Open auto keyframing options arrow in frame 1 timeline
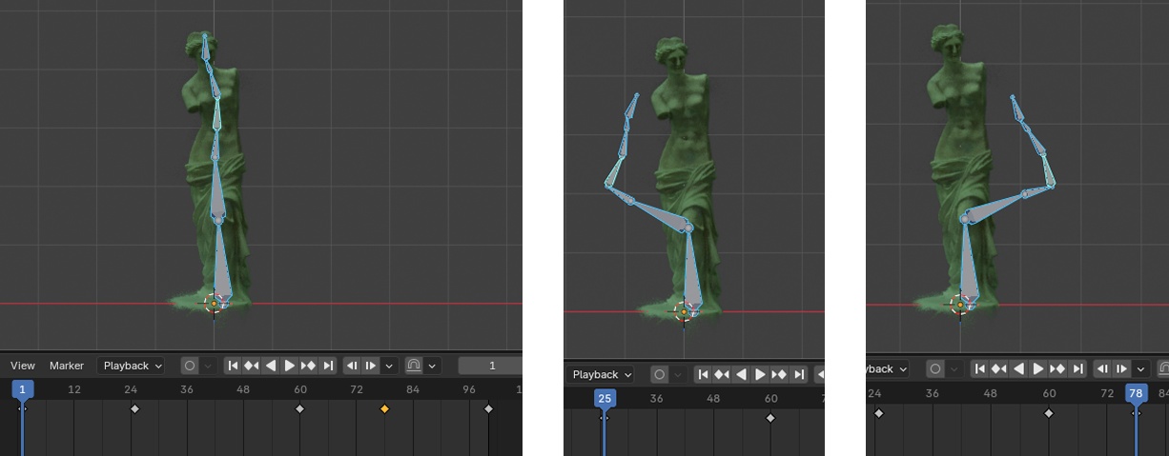The image size is (1169, 456). (x=208, y=366)
